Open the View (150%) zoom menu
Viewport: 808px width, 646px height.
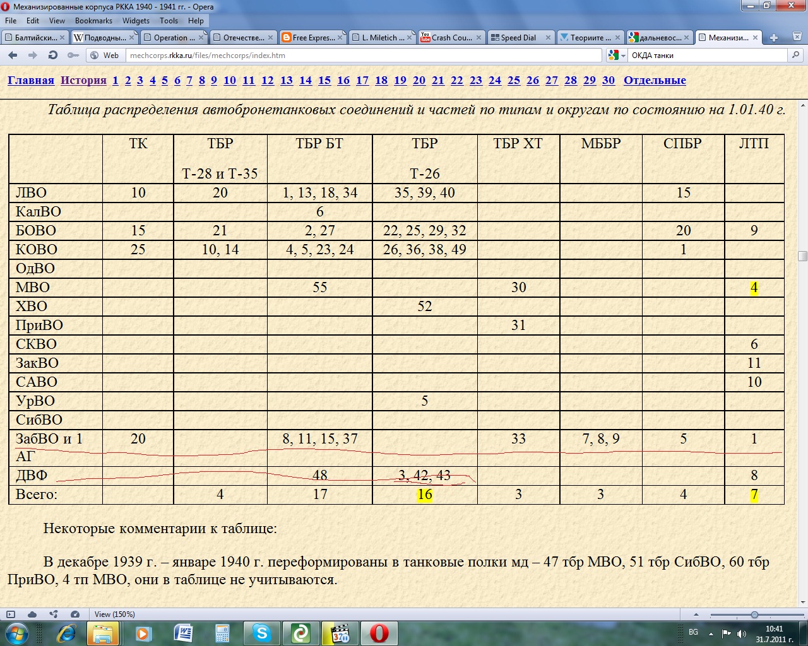pos(114,614)
